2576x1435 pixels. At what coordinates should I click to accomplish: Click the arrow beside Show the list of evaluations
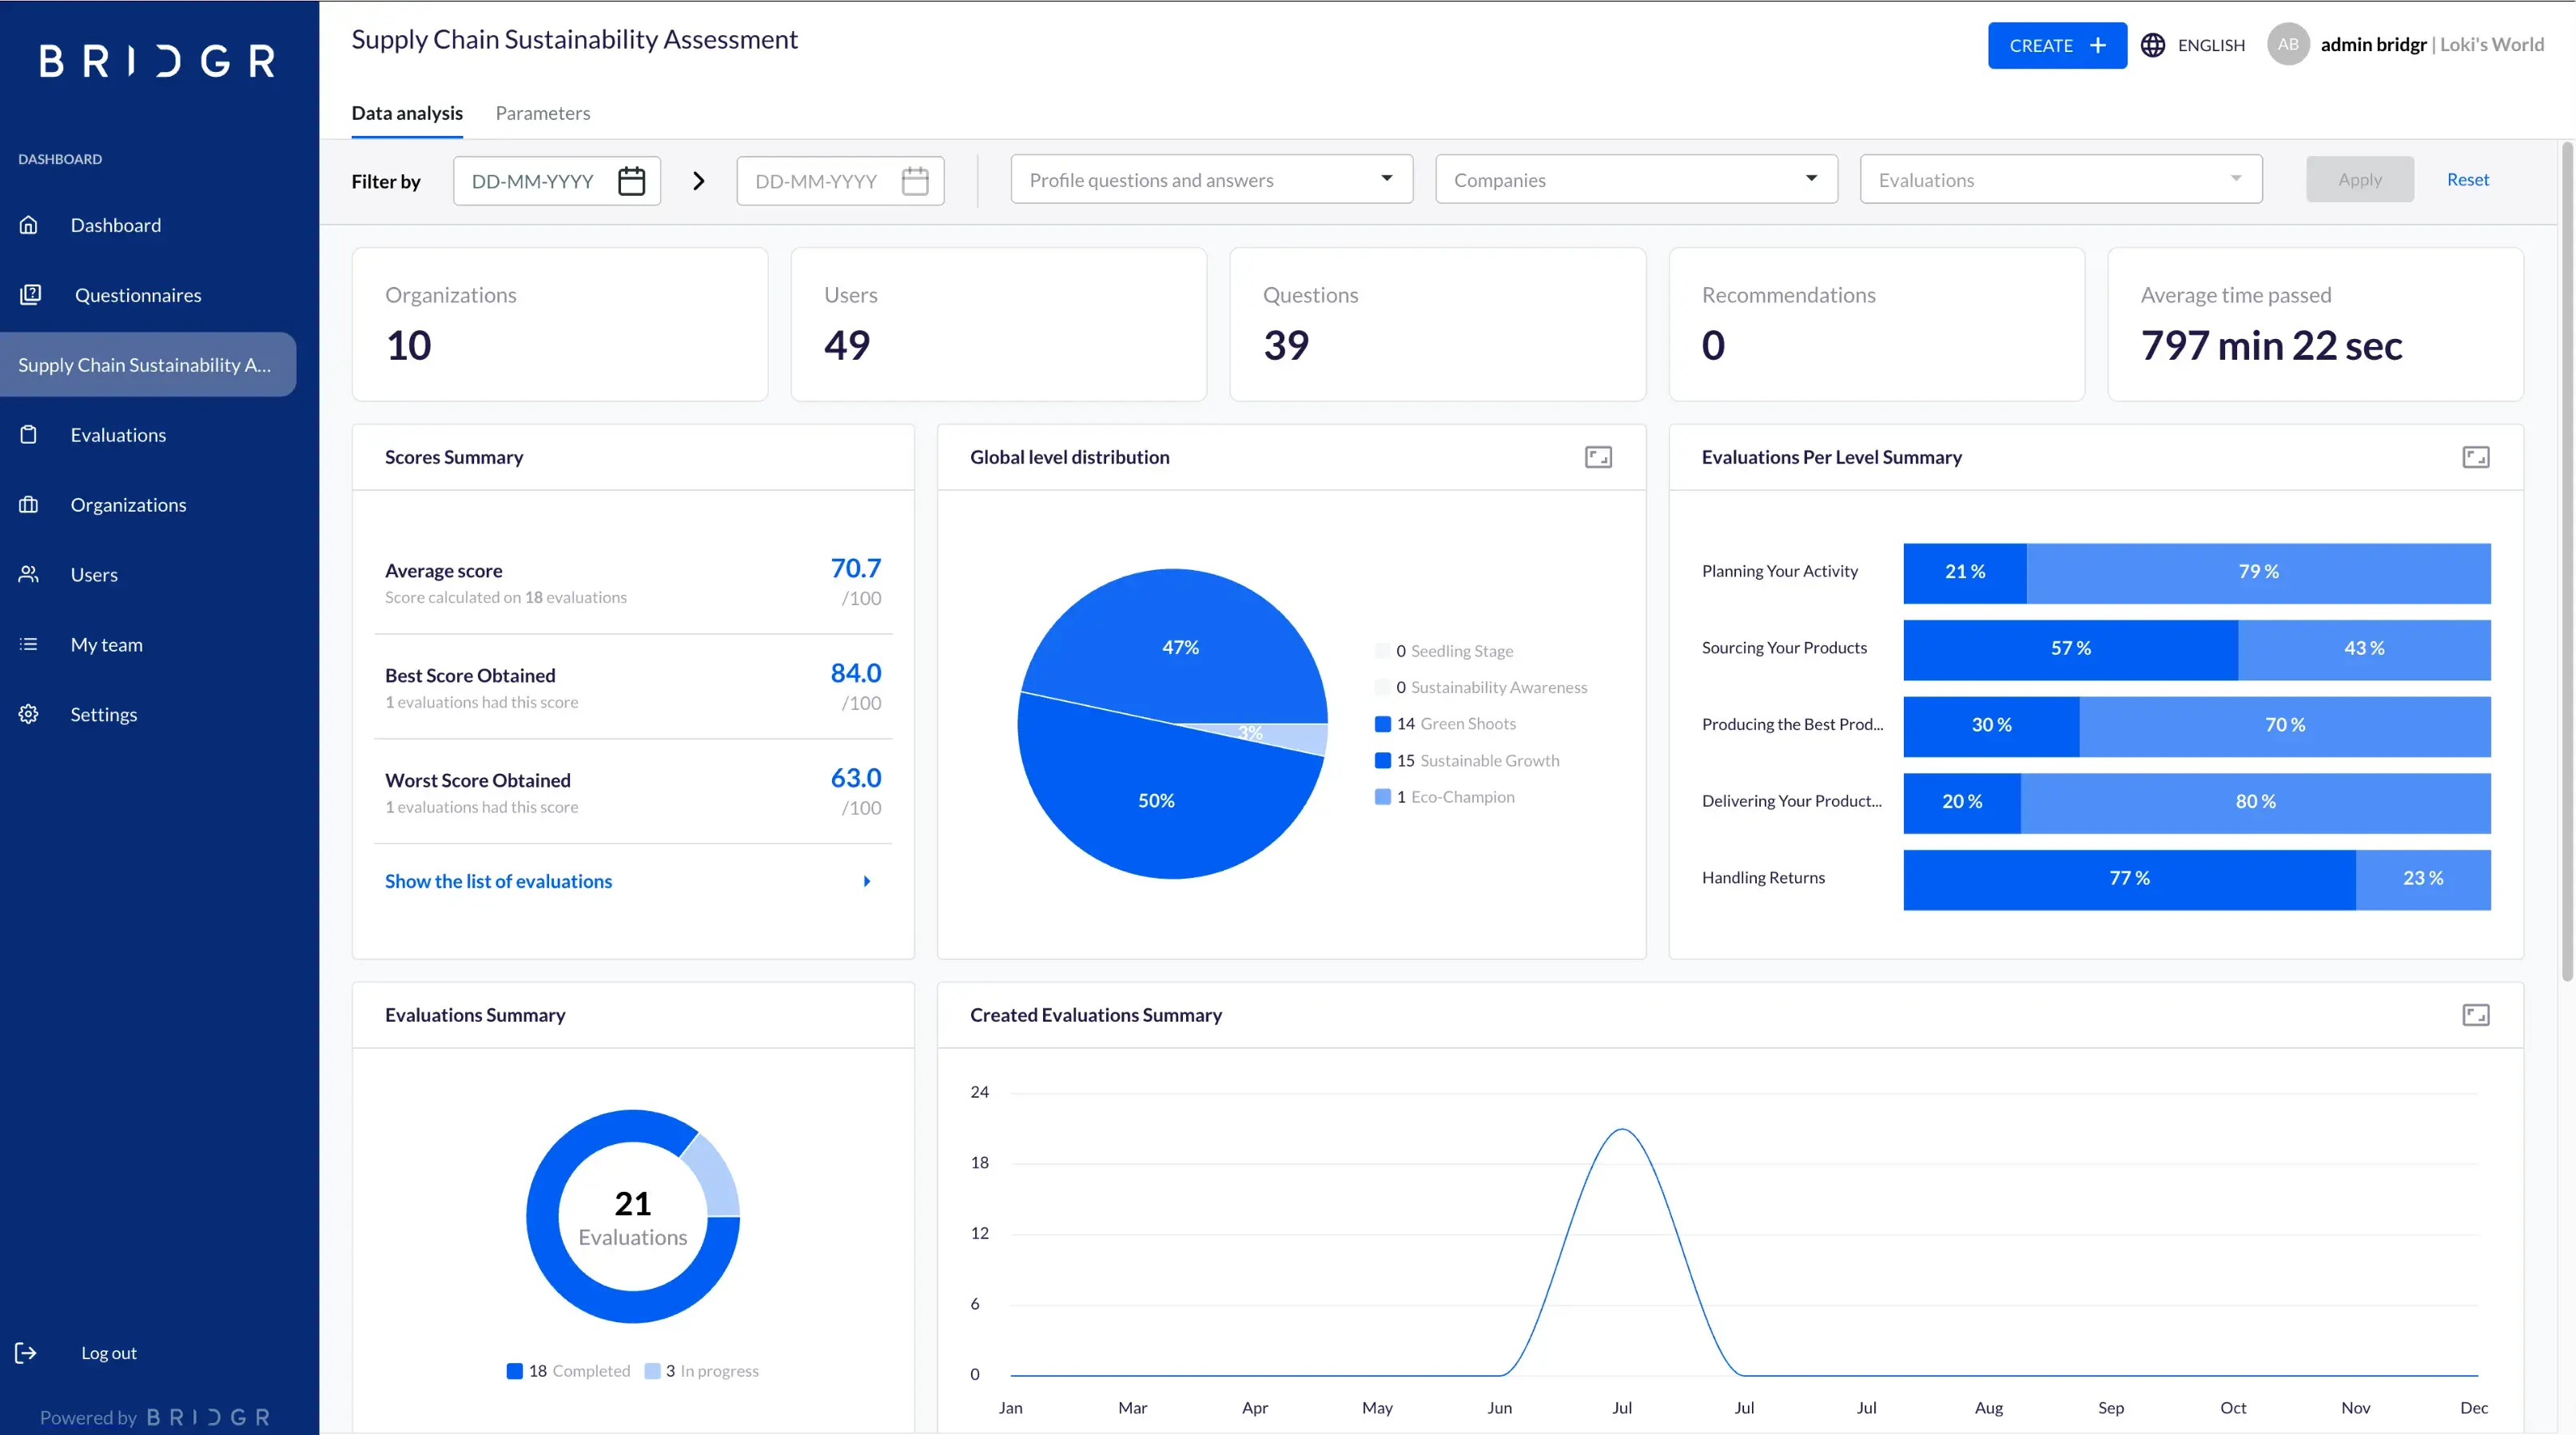pyautogui.click(x=867, y=881)
